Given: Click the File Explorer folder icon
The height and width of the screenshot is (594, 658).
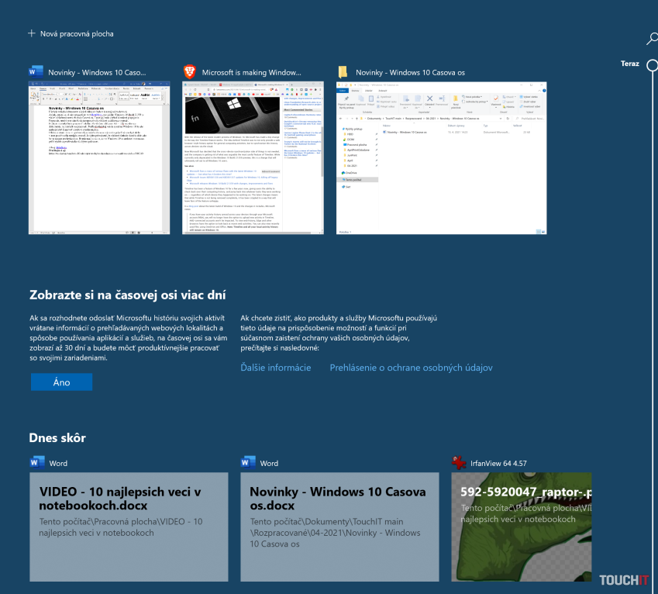Looking at the screenshot, I should click(343, 72).
